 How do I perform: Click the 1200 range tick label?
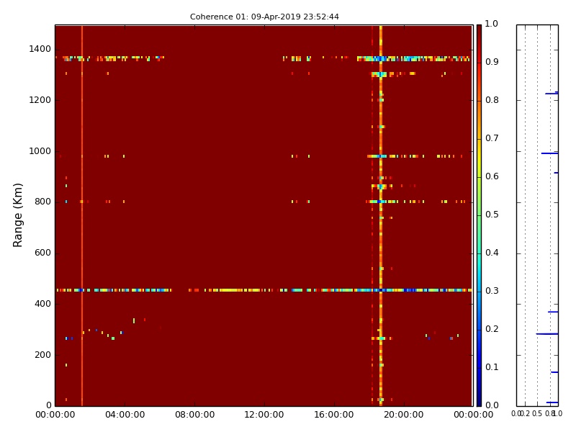point(40,100)
